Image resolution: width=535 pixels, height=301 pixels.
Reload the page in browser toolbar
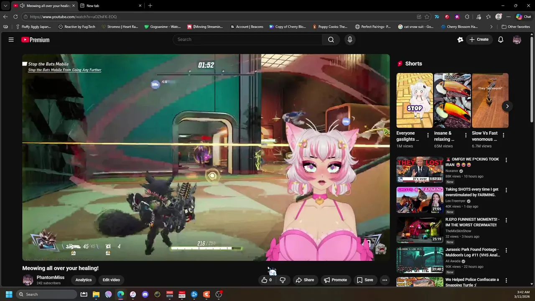(x=15, y=17)
